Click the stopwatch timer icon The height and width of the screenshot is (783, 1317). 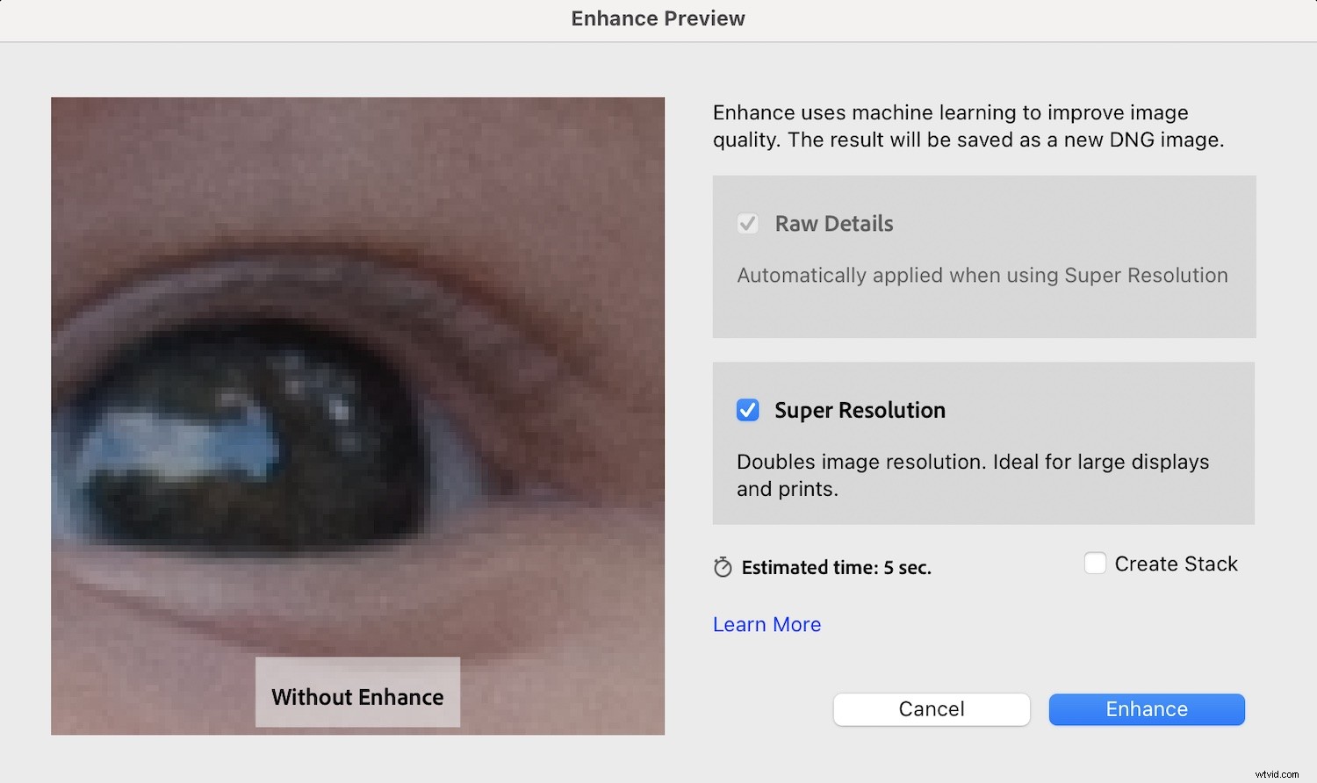pos(721,567)
